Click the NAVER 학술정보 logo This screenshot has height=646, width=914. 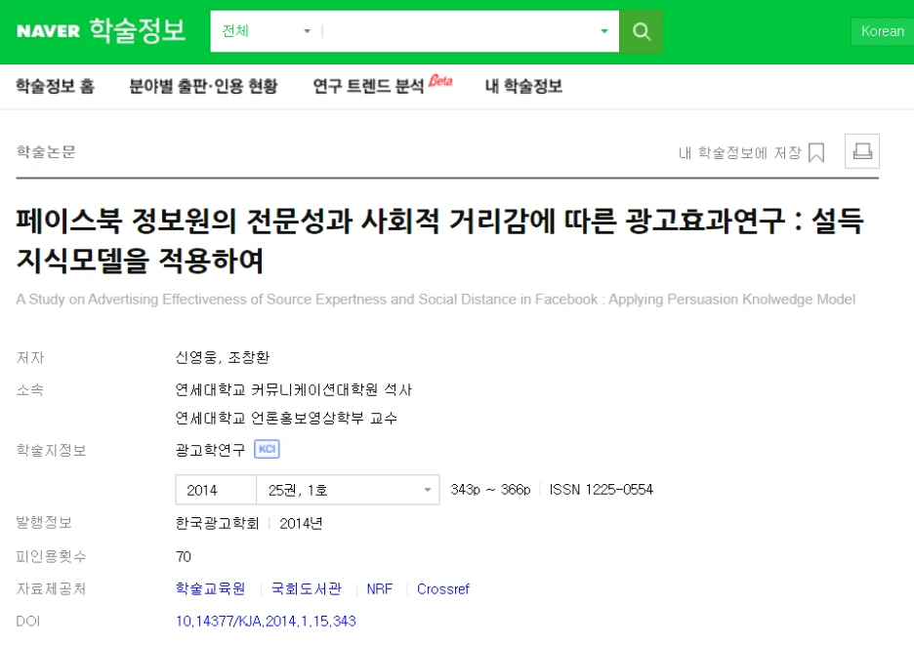tap(101, 30)
